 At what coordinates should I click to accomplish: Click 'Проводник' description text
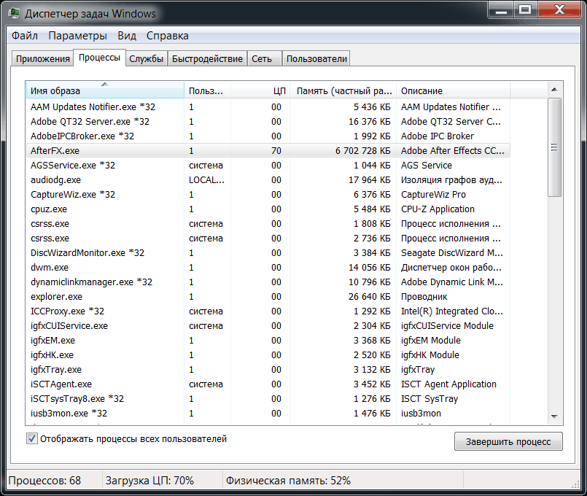(424, 297)
